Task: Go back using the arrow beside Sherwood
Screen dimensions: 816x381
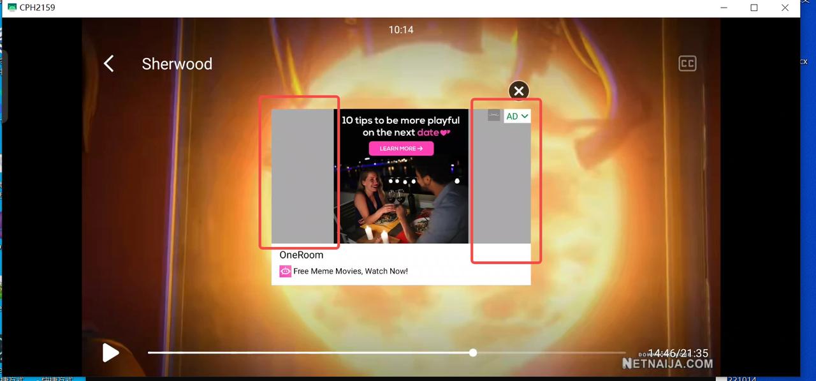Action: [109, 64]
